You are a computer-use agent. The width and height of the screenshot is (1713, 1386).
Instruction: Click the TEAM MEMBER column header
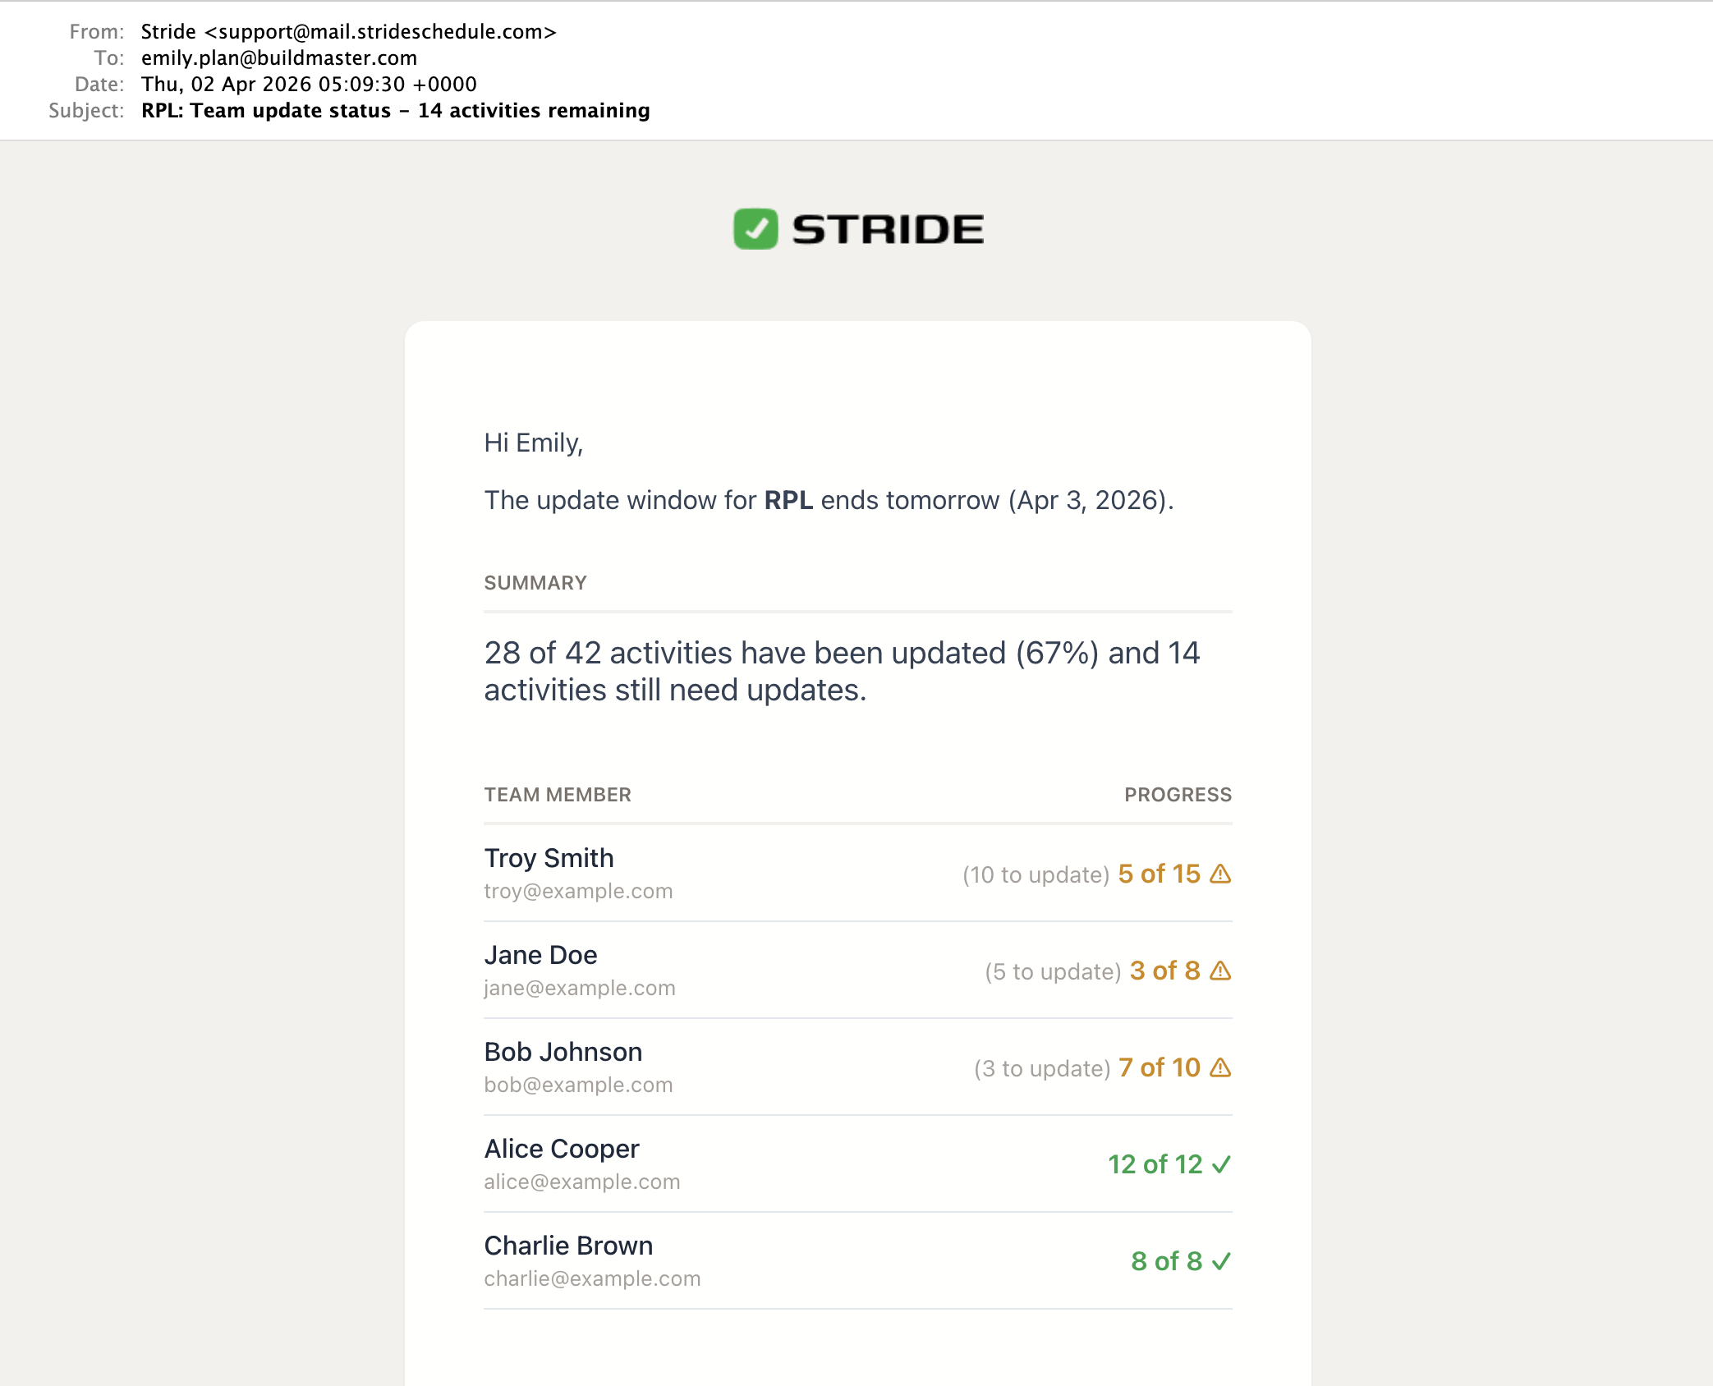(558, 794)
